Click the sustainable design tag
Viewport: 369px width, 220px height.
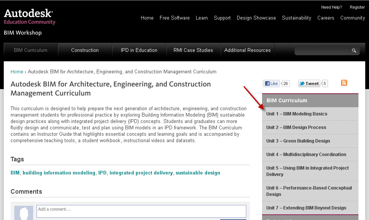coord(198,173)
